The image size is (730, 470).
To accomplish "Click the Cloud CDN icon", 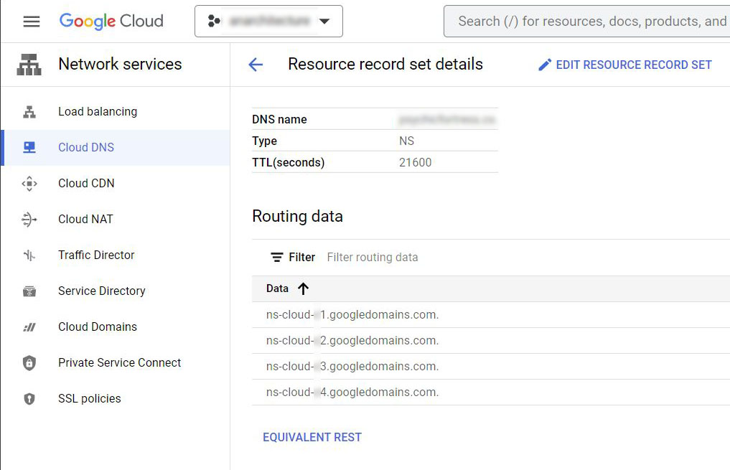I will click(29, 184).
